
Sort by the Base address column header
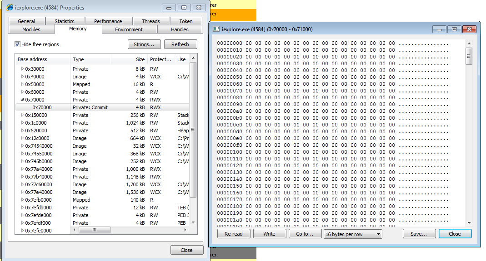pos(43,59)
